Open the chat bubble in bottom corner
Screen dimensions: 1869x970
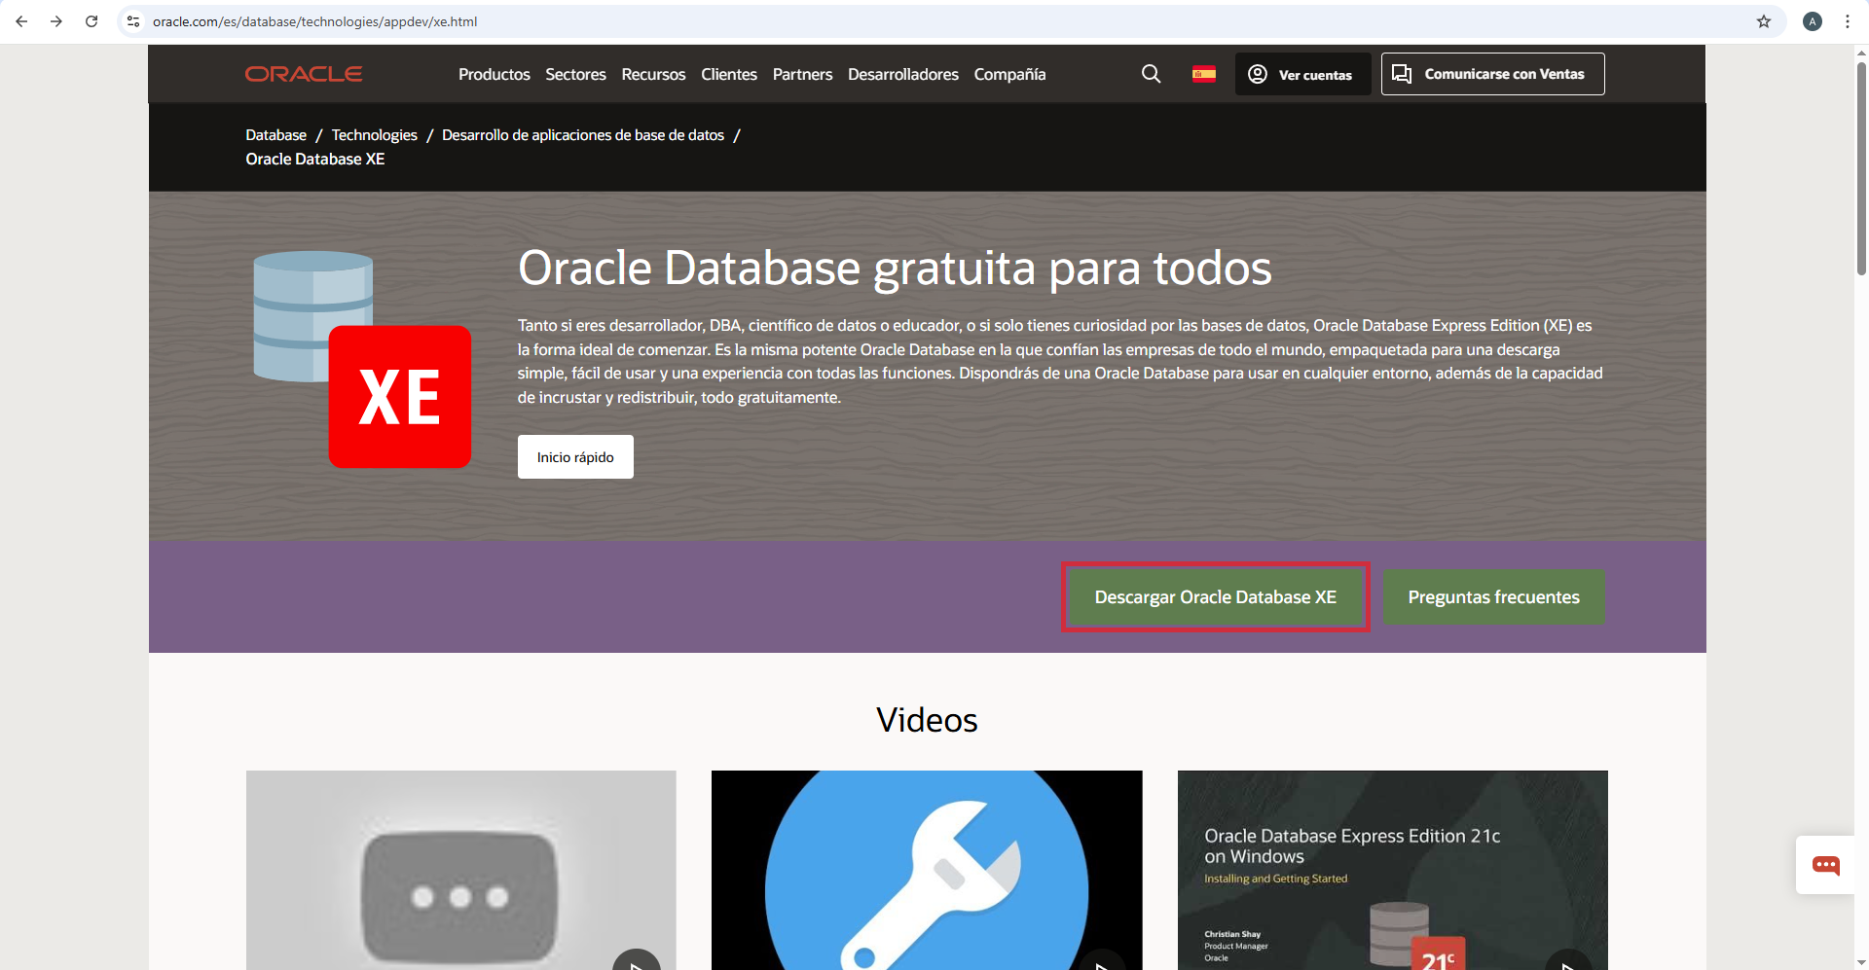click(x=1825, y=865)
